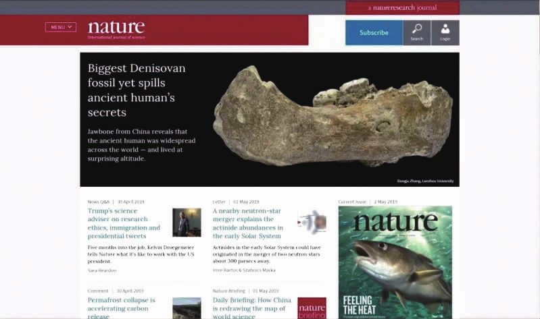Click the 'Nature Briefing' category label

229,291
